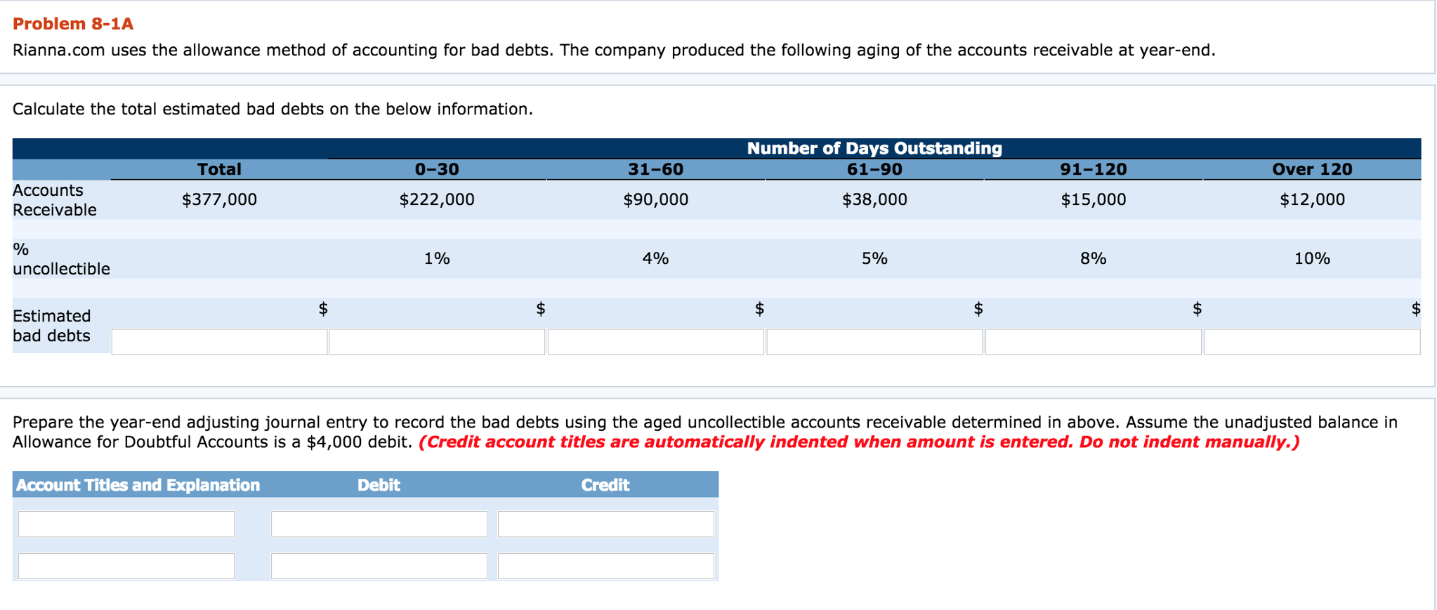The image size is (1437, 610).
Task: Select the 91–120 estimated bad debts field
Action: point(1093,342)
